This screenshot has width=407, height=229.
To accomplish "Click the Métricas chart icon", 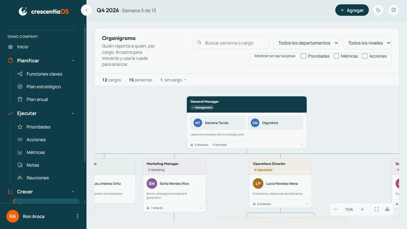I will tap(20, 152).
